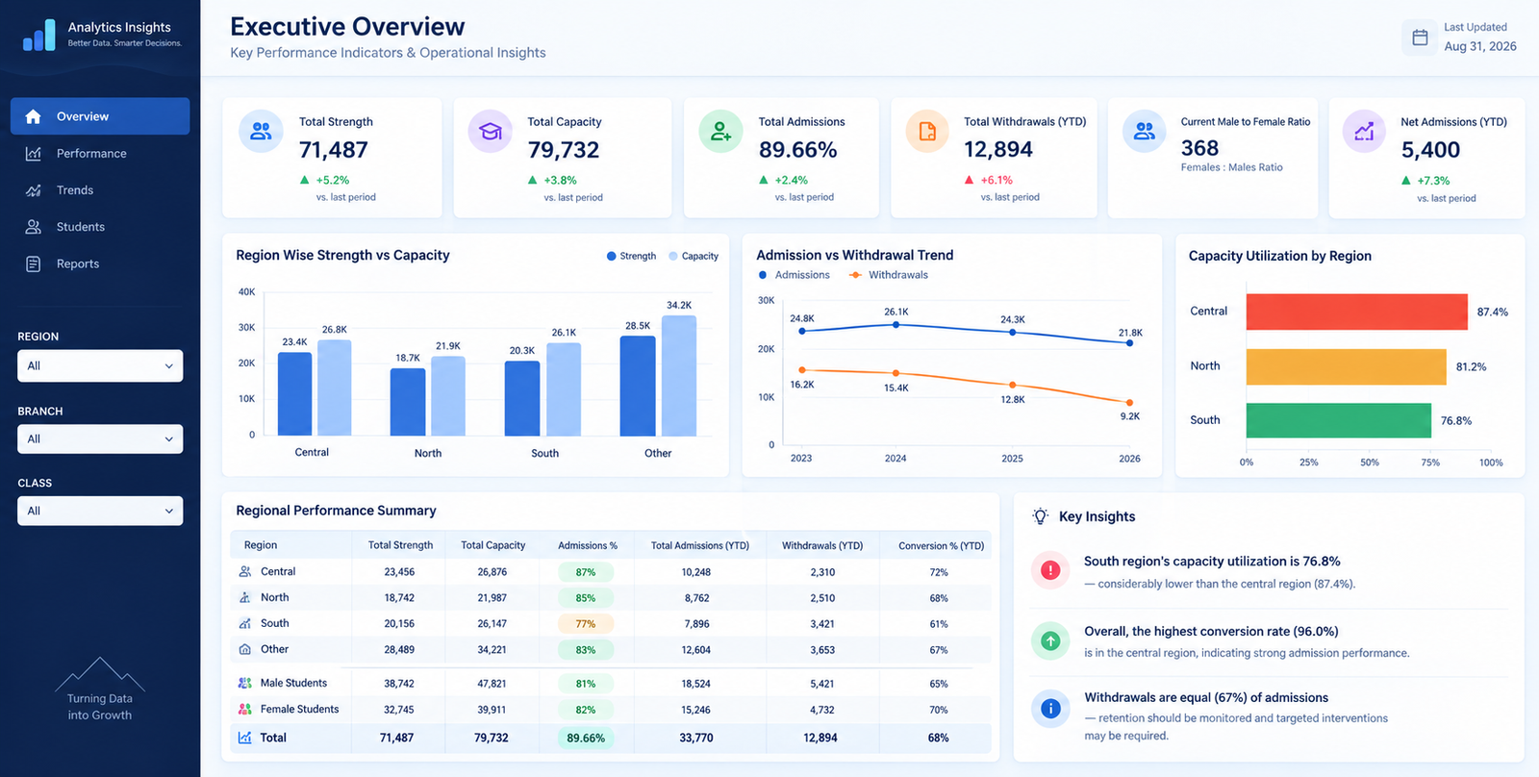Click the calendar icon beside Last Updated
Image resolution: width=1539 pixels, height=777 pixels.
pyautogui.click(x=1420, y=38)
